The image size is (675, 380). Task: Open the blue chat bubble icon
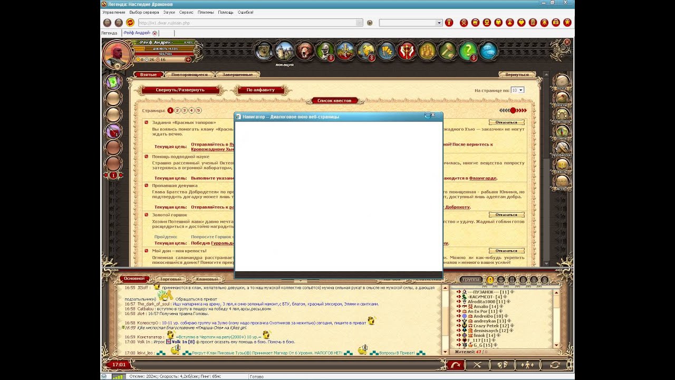point(488,51)
